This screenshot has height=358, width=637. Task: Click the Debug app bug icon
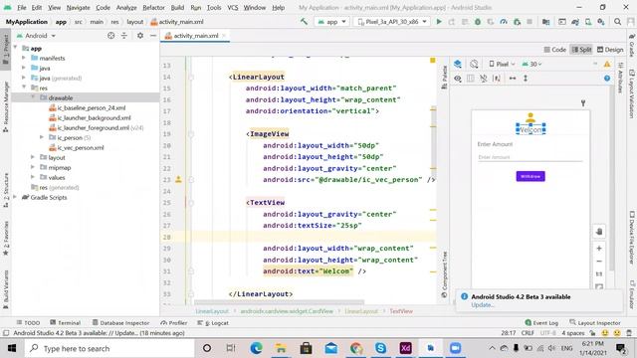click(x=478, y=22)
